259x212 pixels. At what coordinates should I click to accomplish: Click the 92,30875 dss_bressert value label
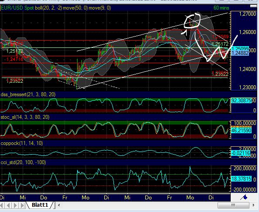pos(241,101)
